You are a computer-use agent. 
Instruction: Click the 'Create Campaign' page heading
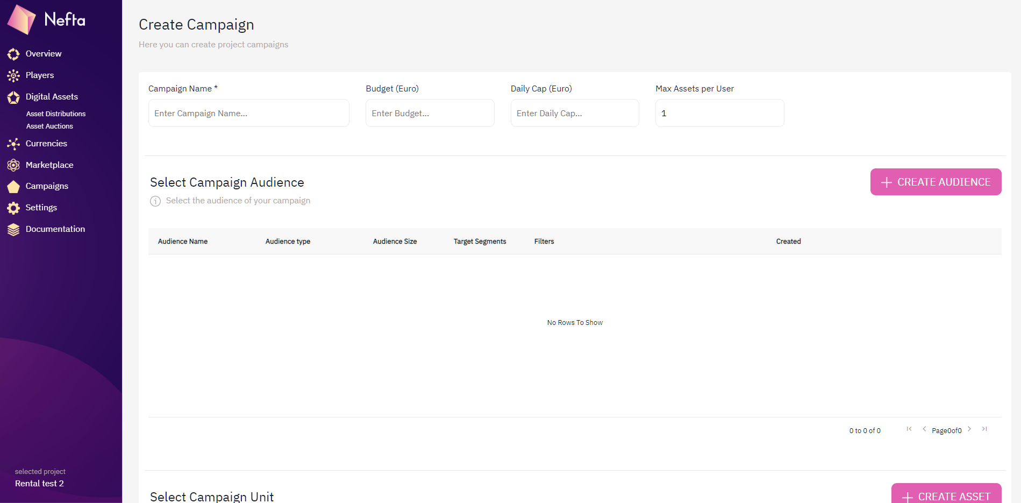[196, 25]
